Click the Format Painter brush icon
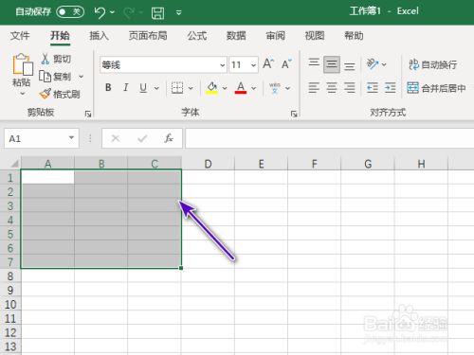This screenshot has width=474, height=355. [46, 94]
